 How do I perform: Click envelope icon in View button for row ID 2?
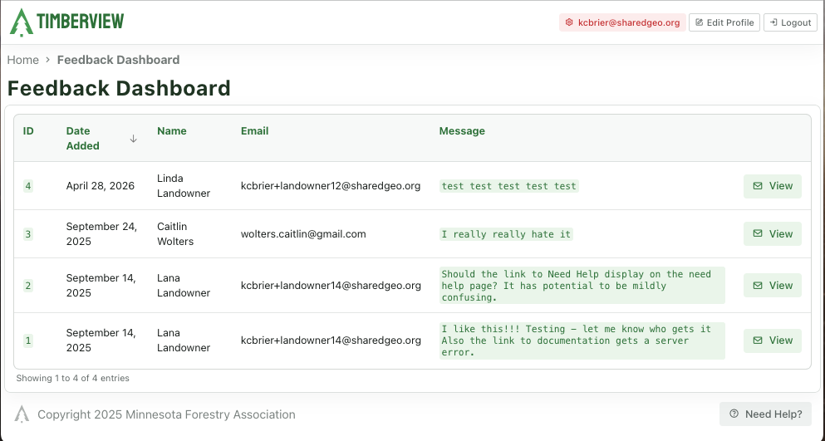click(x=758, y=285)
